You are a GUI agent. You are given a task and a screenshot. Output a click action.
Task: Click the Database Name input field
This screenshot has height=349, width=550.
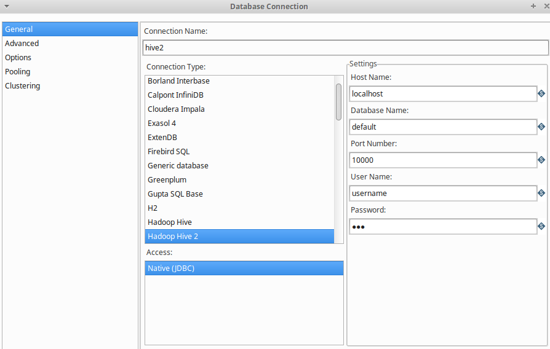[443, 127]
